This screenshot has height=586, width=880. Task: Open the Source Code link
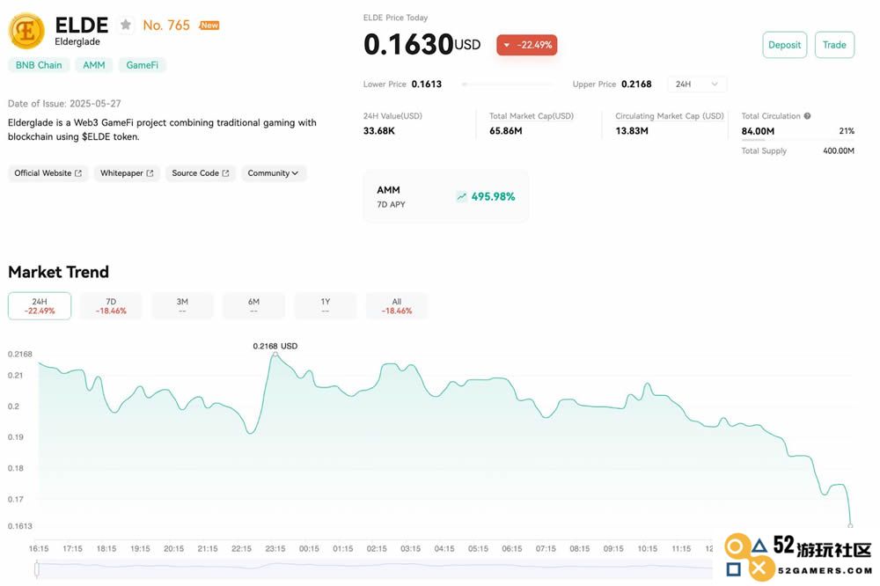(201, 172)
